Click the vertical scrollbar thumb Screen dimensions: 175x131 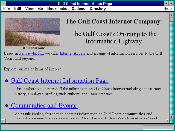(172, 19)
